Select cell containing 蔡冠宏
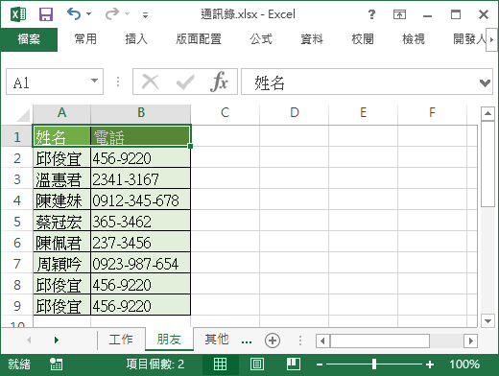 [x=61, y=222]
